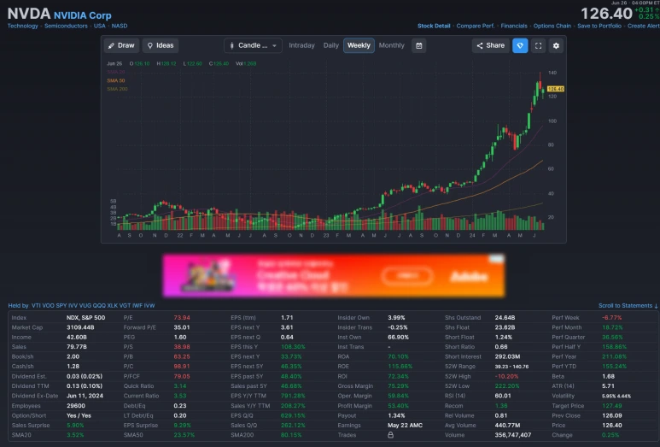Click the Employees value 29600
This screenshot has width=660, height=447.
[x=76, y=406]
